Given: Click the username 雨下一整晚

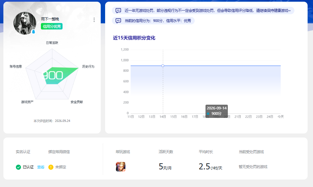Looking at the screenshot, I should point(50,19).
